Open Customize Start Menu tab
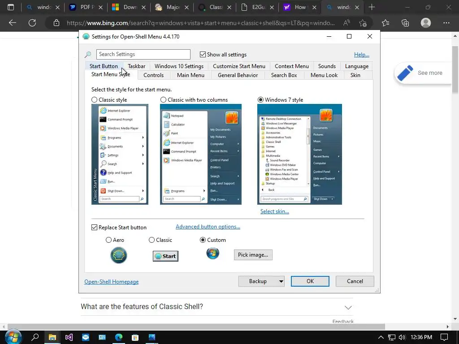 pos(239,66)
